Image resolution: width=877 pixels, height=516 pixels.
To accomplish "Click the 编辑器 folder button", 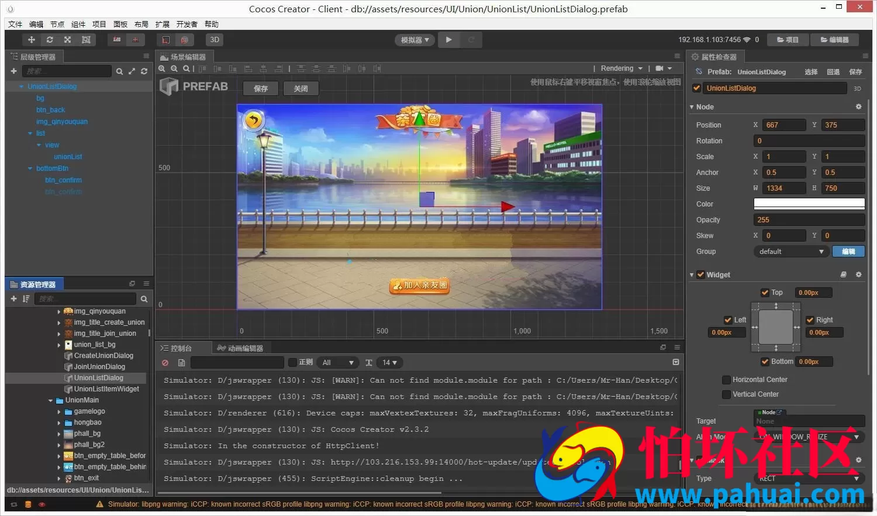I will (x=834, y=40).
